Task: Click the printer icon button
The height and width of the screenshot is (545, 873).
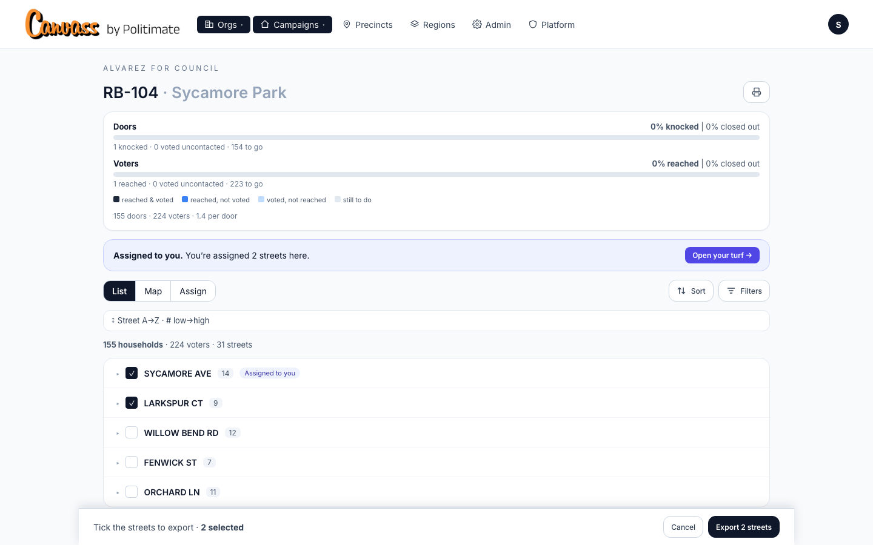Action: [756, 92]
